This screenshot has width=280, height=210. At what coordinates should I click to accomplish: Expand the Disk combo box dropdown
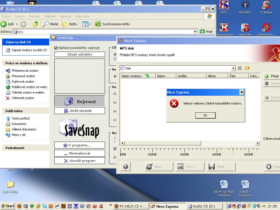(233, 68)
